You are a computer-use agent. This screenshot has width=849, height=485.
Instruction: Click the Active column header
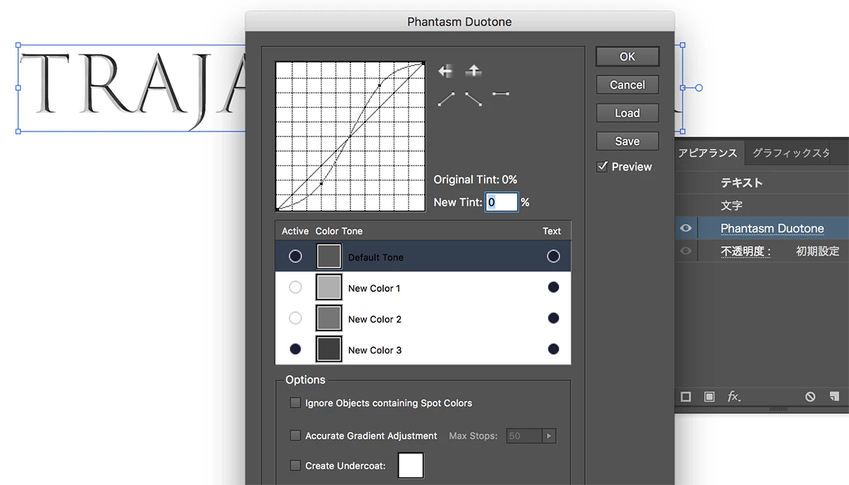(295, 231)
